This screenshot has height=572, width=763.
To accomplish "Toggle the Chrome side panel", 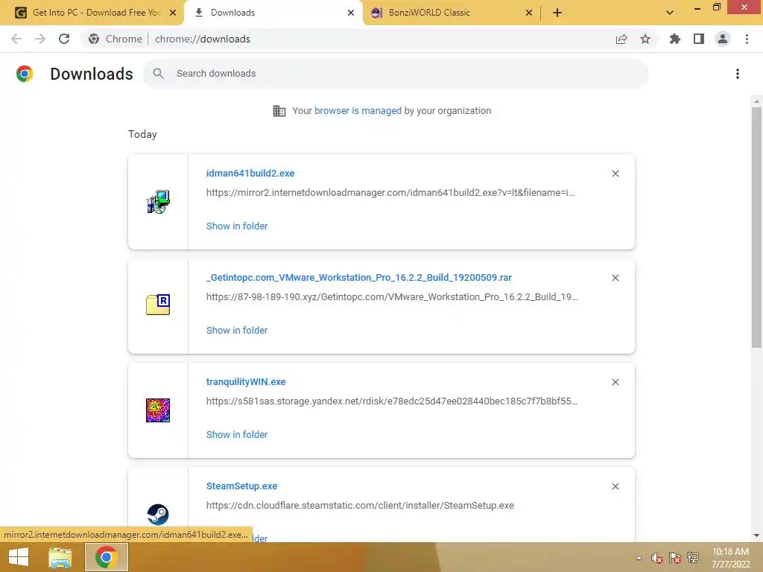I will coord(699,39).
